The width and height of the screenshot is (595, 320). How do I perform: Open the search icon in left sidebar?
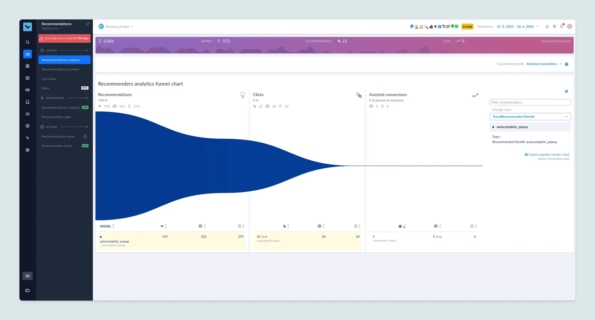click(28, 42)
